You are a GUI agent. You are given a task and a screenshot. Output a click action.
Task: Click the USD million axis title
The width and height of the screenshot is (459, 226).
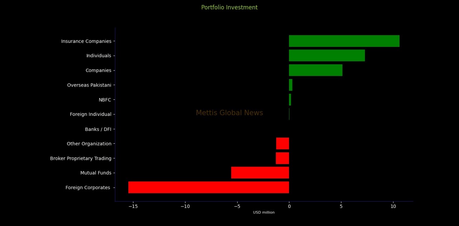click(264, 212)
